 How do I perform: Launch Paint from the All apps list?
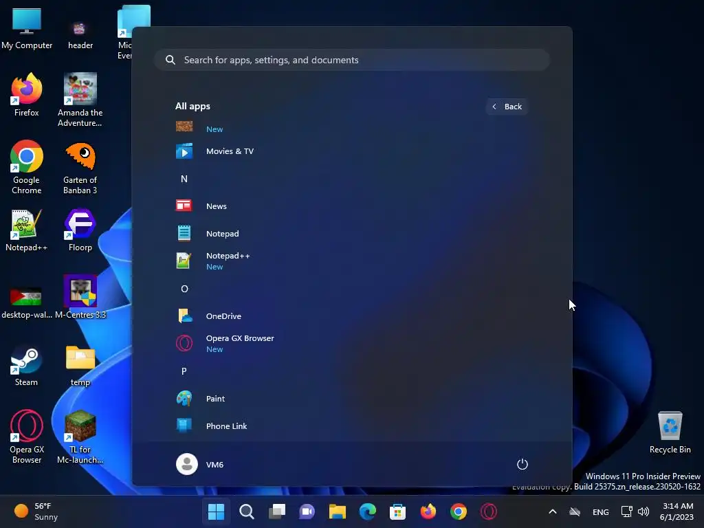tap(351, 399)
